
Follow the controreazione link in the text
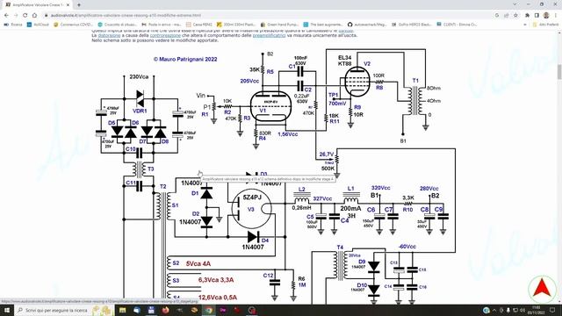pyautogui.click(x=165, y=35)
